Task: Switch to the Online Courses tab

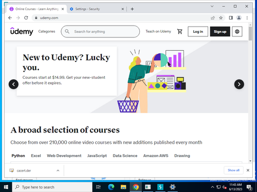Action: pyautogui.click(x=37, y=9)
